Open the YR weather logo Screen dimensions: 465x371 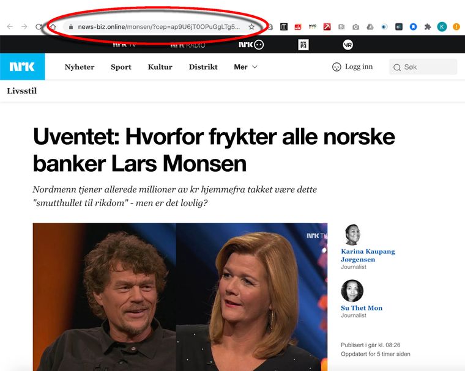348,45
